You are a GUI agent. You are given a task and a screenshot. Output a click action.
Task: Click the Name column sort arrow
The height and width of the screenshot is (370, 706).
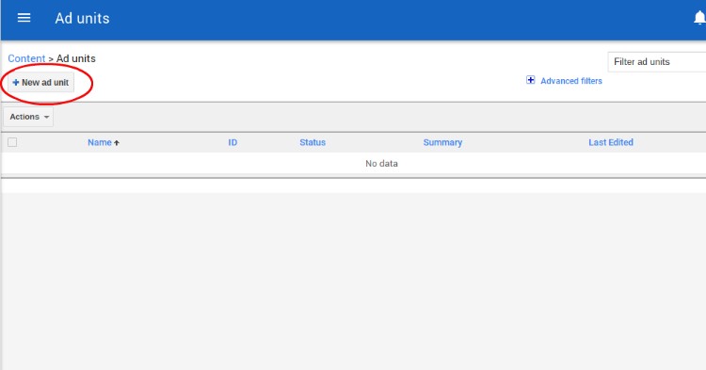117,143
